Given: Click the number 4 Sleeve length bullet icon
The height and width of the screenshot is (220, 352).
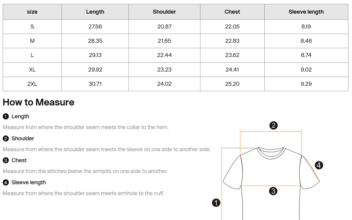Looking at the screenshot, I should point(6,182).
